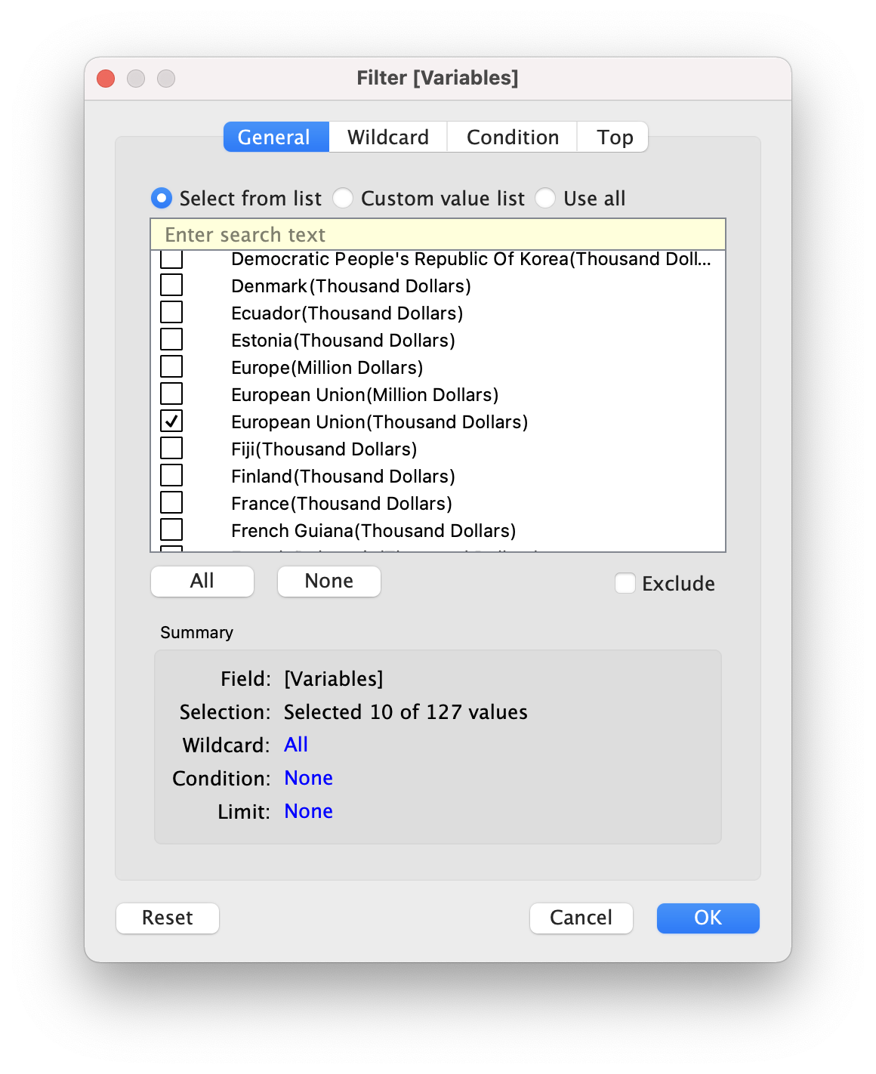Choose the Custom value list option
The image size is (876, 1074).
click(x=344, y=199)
